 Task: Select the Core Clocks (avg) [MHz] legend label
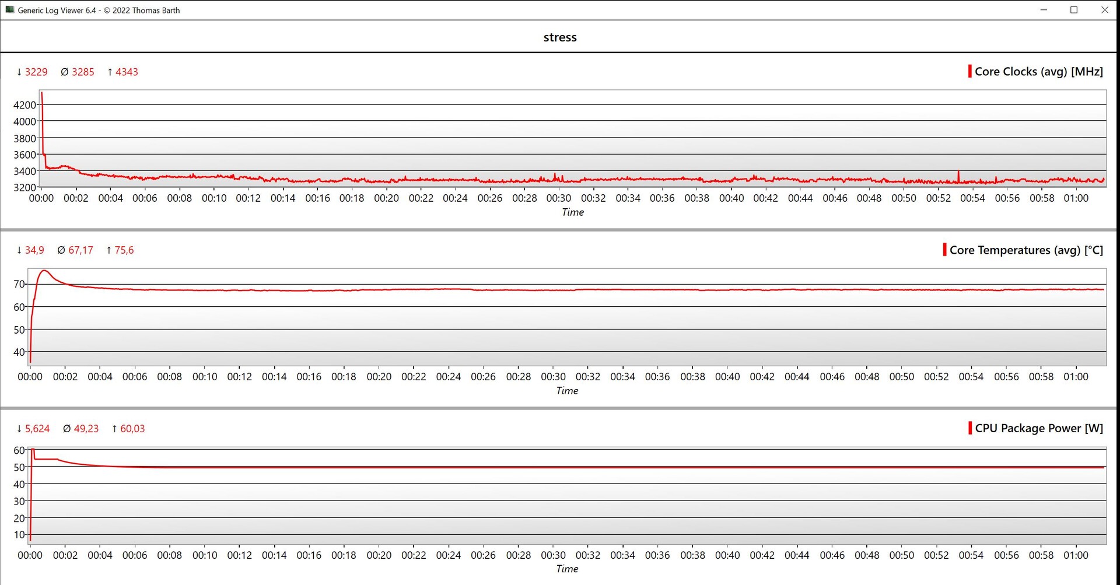(1038, 72)
